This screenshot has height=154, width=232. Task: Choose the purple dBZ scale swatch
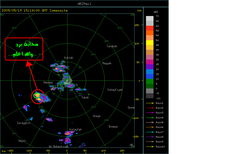click(x=150, y=67)
